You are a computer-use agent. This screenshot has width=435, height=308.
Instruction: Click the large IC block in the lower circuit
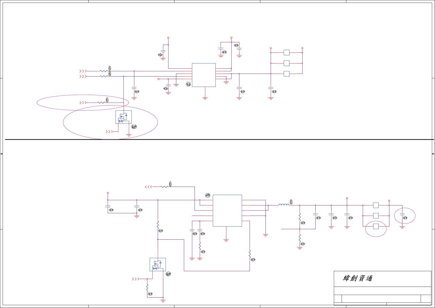[227, 211]
